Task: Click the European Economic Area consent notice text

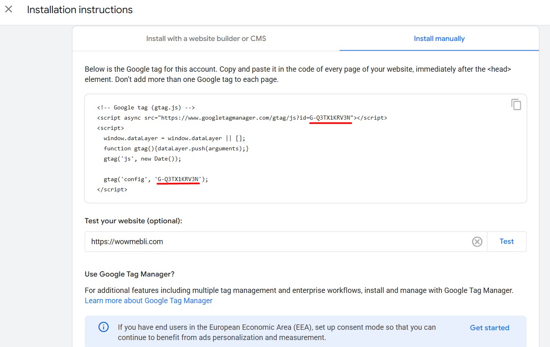Action: click(x=277, y=333)
